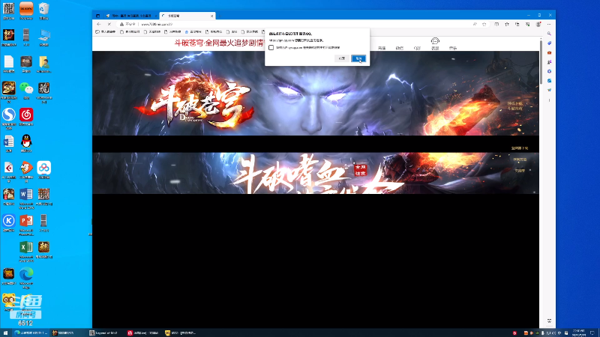The height and width of the screenshot is (337, 600).
Task: Open the browser Settings and more menu
Action: [x=549, y=24]
